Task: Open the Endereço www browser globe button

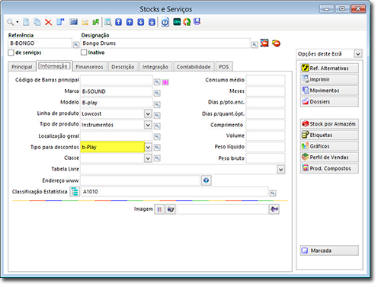Action: tap(207, 180)
